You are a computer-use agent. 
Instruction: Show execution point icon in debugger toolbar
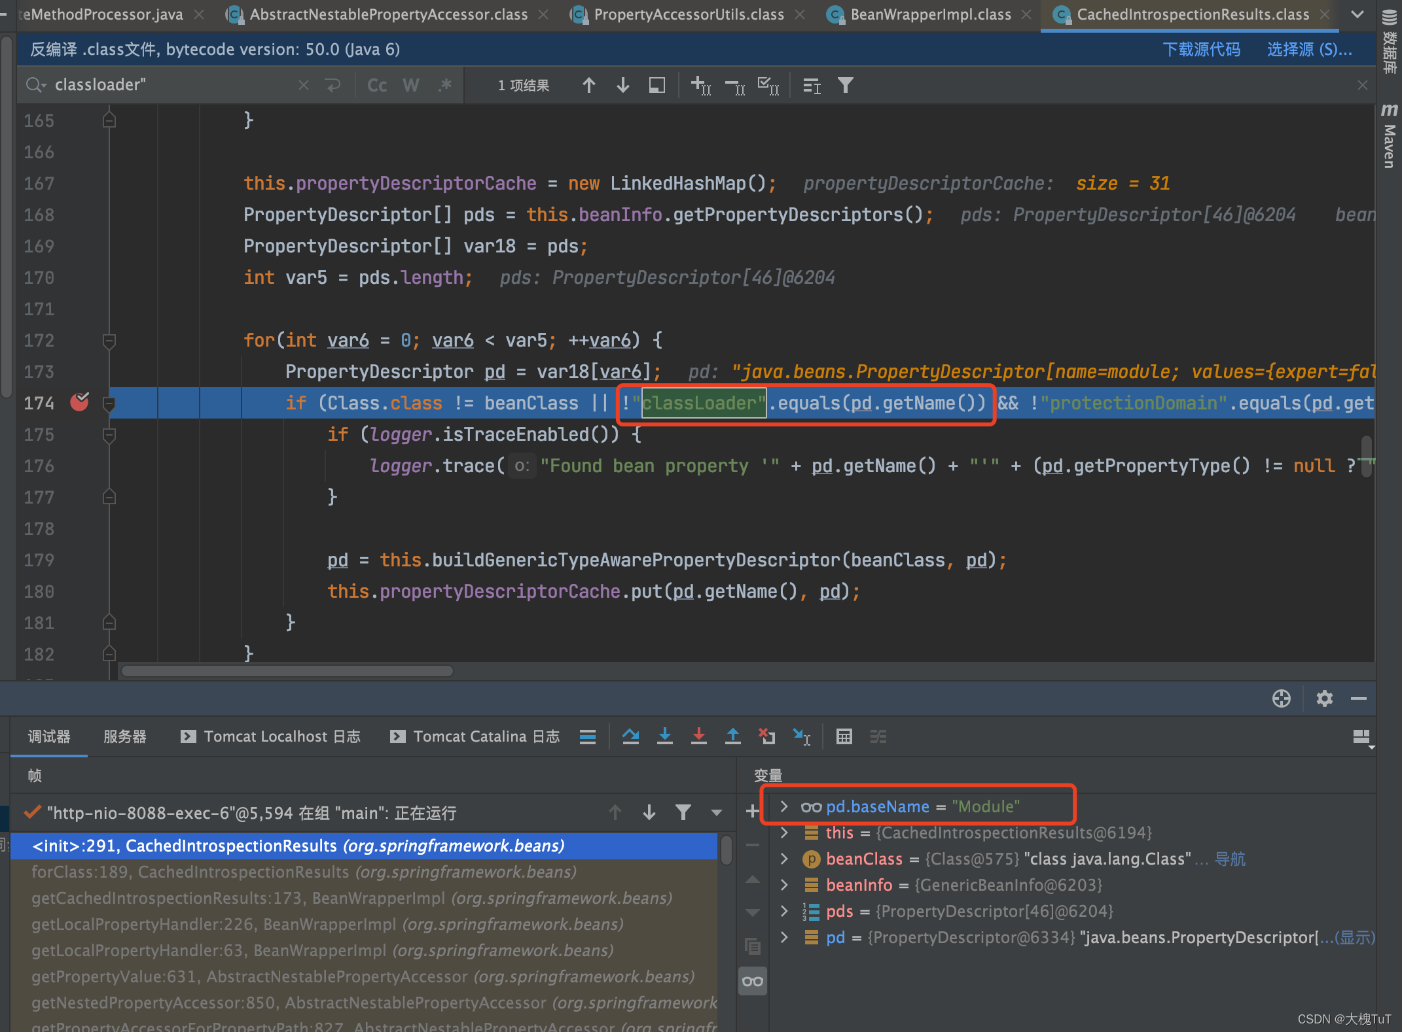pyautogui.click(x=587, y=737)
